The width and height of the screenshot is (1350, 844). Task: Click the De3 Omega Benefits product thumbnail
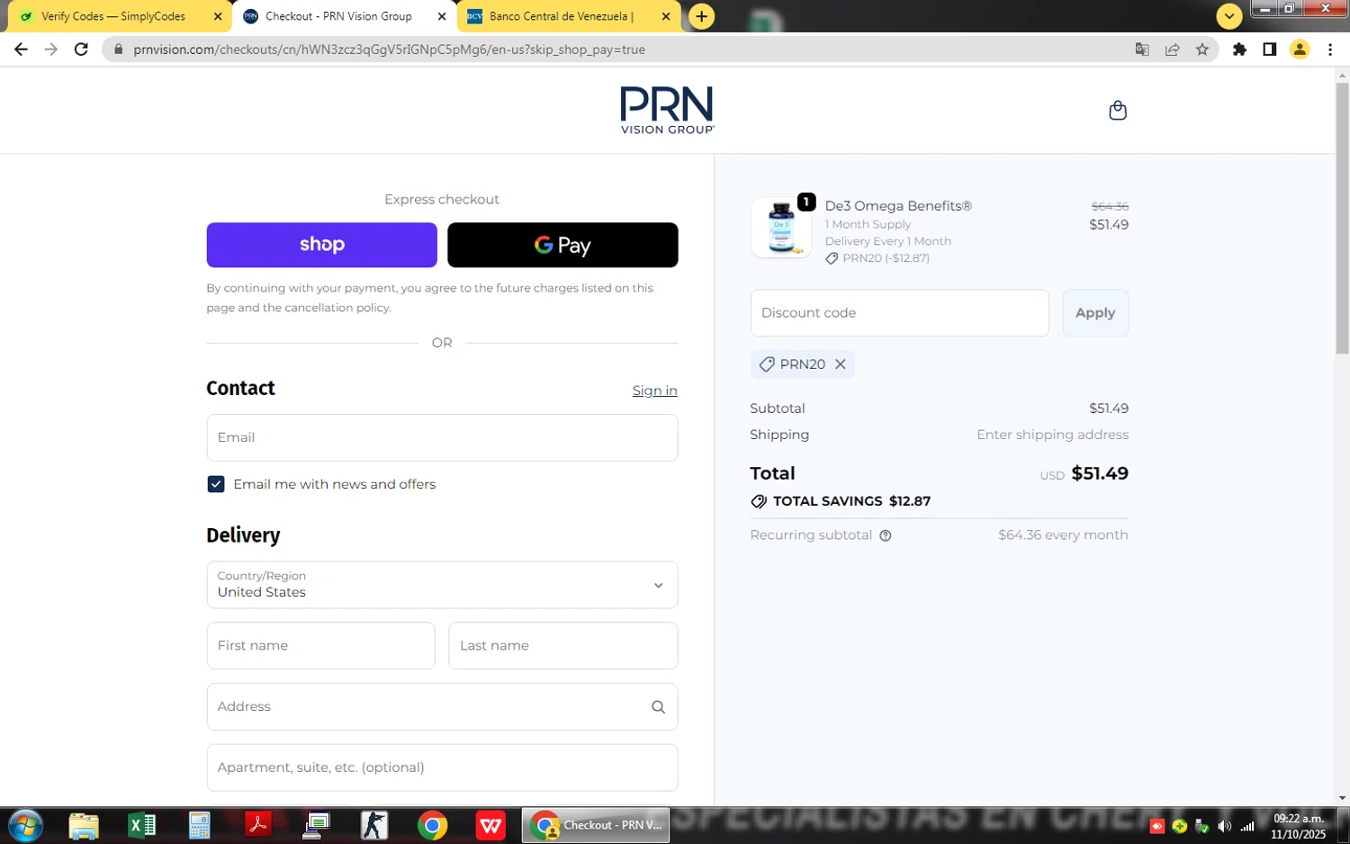click(x=781, y=228)
